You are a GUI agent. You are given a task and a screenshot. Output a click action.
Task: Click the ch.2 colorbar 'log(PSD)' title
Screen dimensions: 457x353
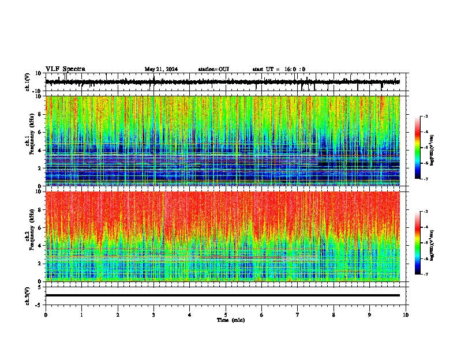tap(432, 245)
